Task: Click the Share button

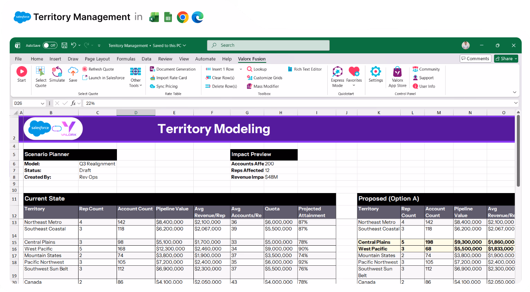Action: point(506,58)
